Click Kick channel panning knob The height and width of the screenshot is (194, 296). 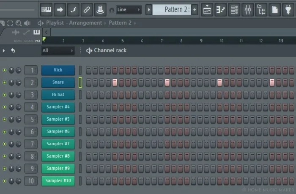click(x=11, y=70)
